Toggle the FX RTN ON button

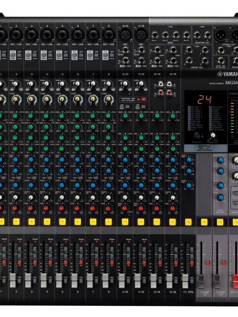(188, 222)
